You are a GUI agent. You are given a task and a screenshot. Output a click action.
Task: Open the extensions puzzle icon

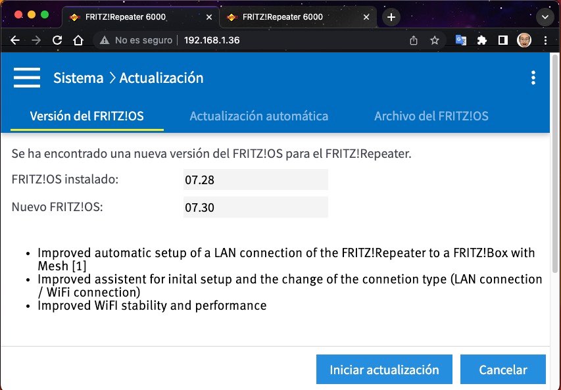[482, 40]
